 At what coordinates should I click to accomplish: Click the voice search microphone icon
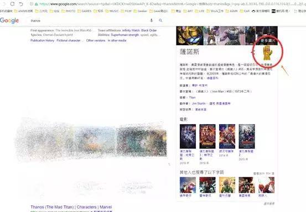pos(152,20)
